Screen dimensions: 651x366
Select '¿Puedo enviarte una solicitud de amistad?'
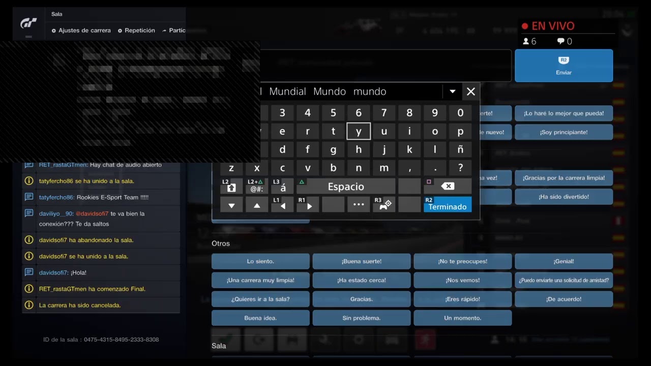click(x=564, y=280)
